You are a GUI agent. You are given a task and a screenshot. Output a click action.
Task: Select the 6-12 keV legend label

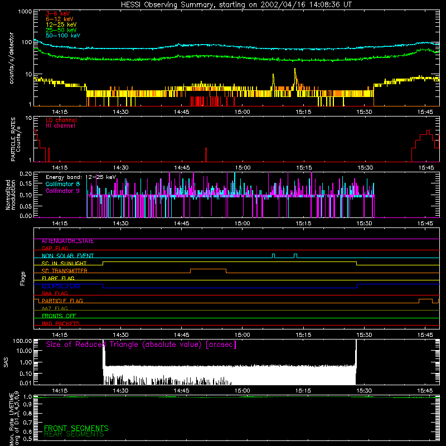pos(60,19)
